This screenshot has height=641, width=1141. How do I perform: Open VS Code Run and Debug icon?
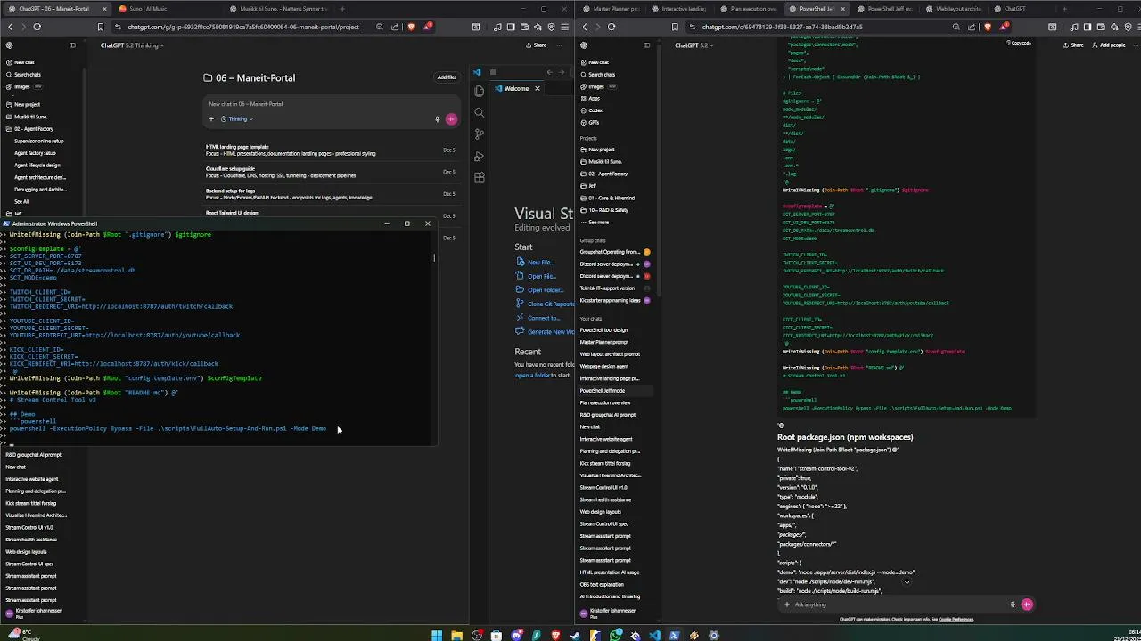coord(479,156)
